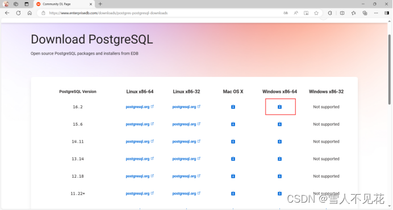
Task: Click the Windows x86-32 column header
Action: pyautogui.click(x=326, y=92)
